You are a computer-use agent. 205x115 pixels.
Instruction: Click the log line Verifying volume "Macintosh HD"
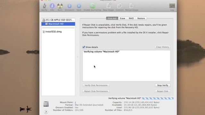point(102,52)
